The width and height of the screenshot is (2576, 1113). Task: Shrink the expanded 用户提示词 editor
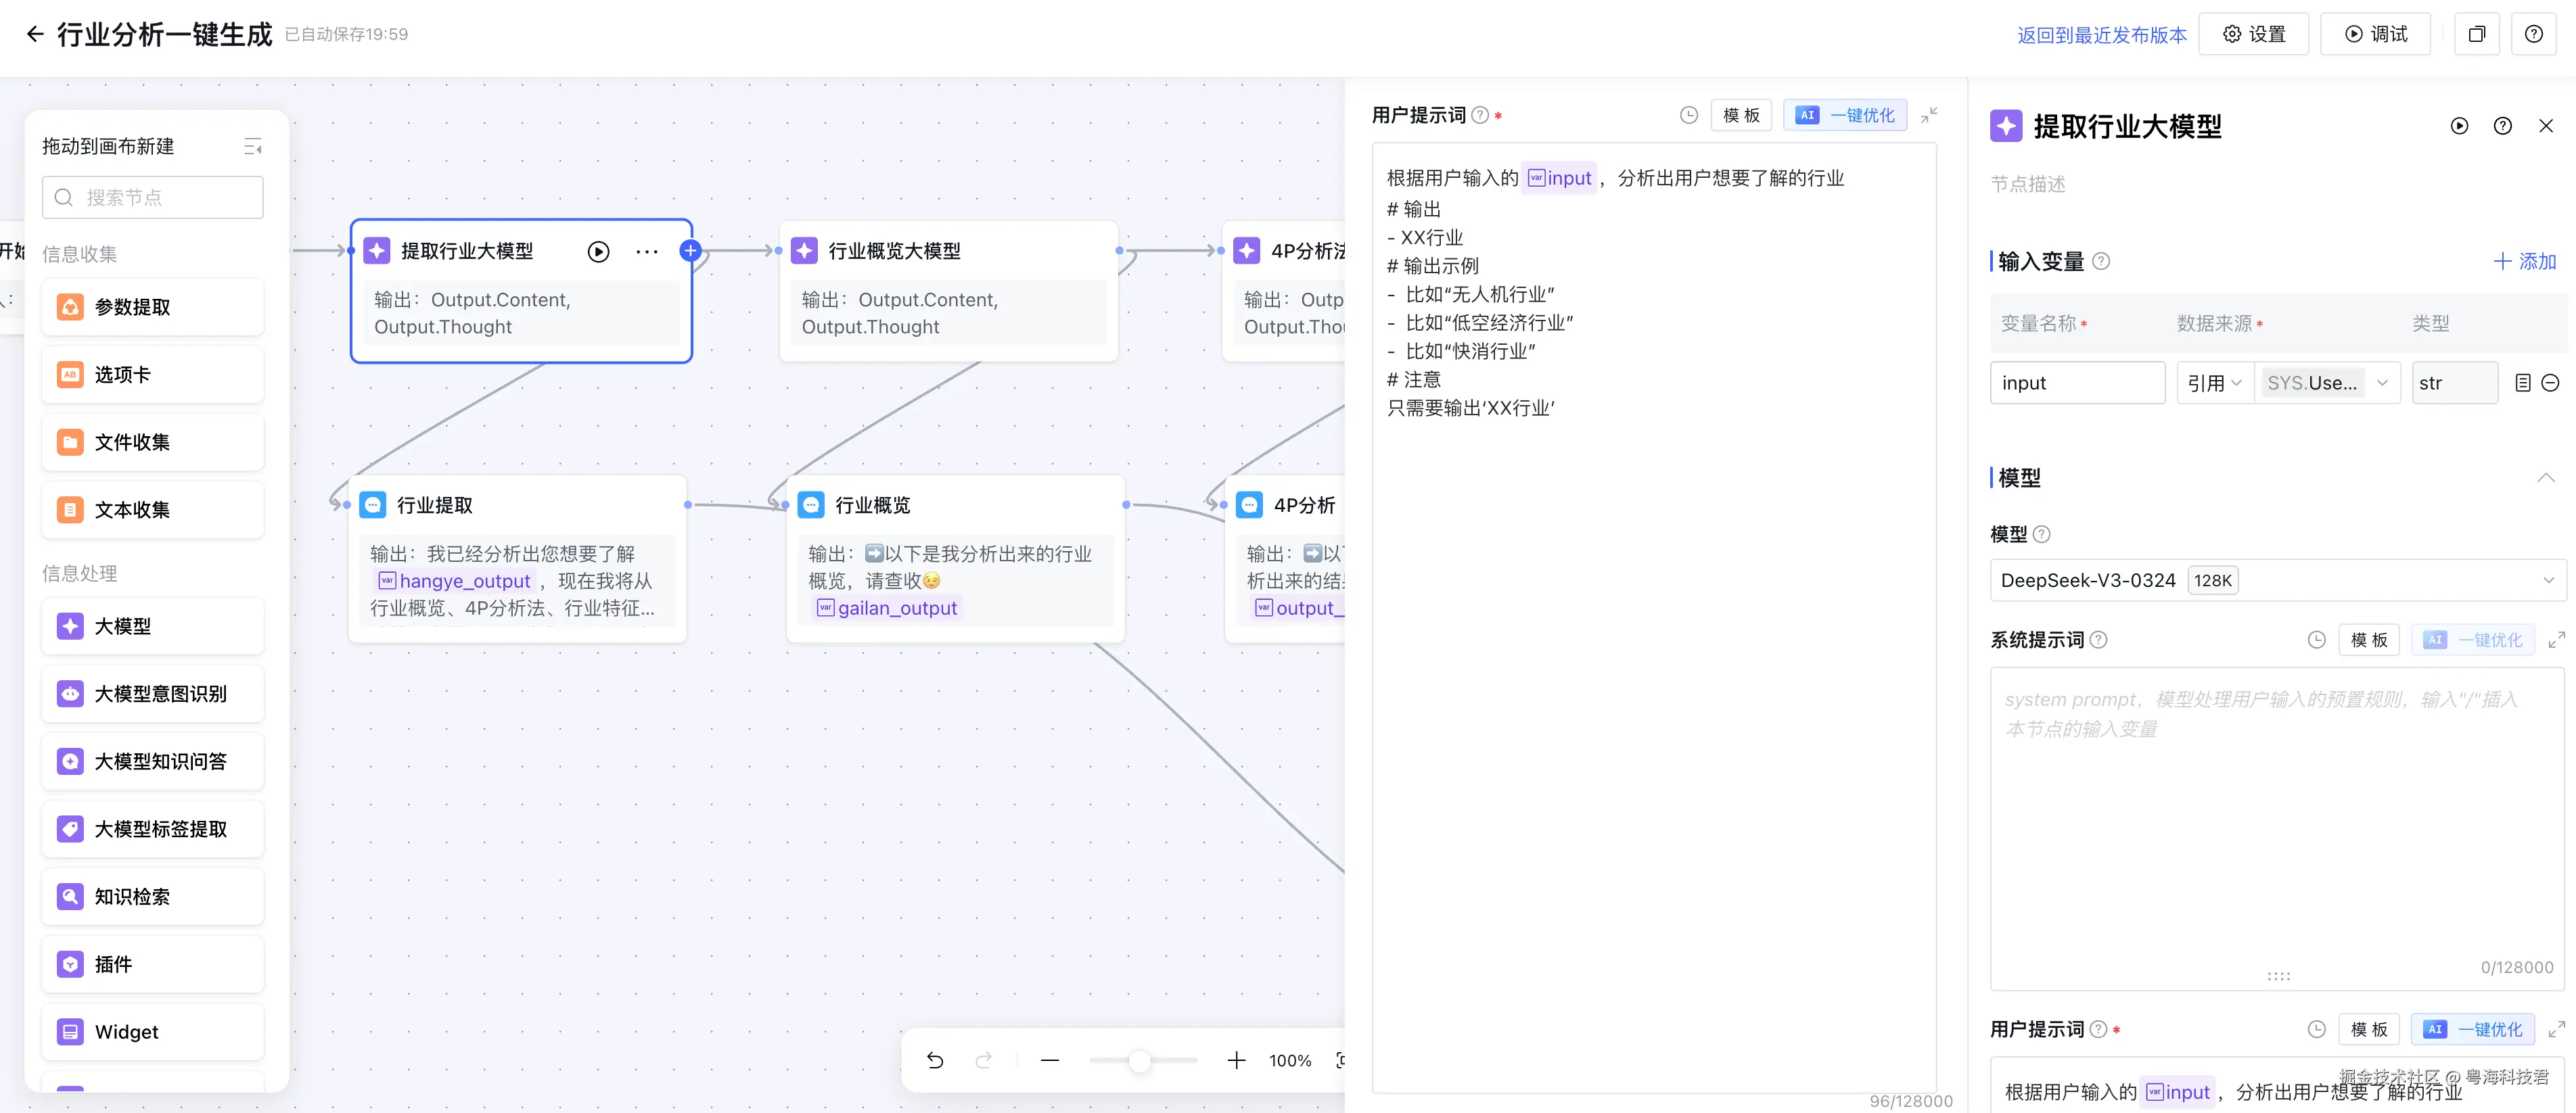(1929, 115)
